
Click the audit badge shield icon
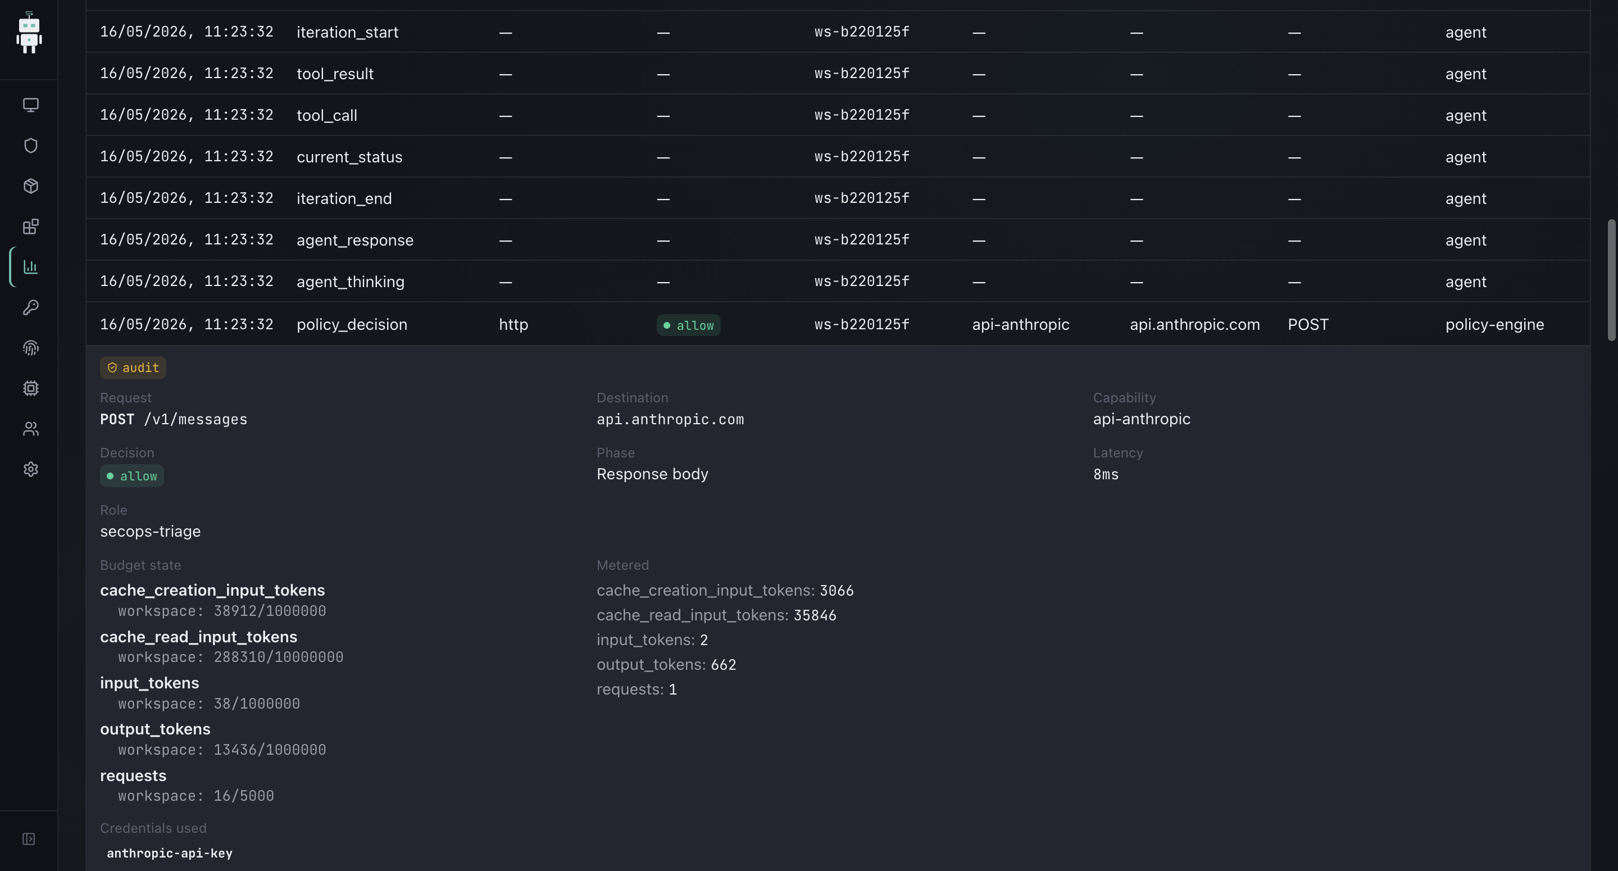pyautogui.click(x=112, y=368)
